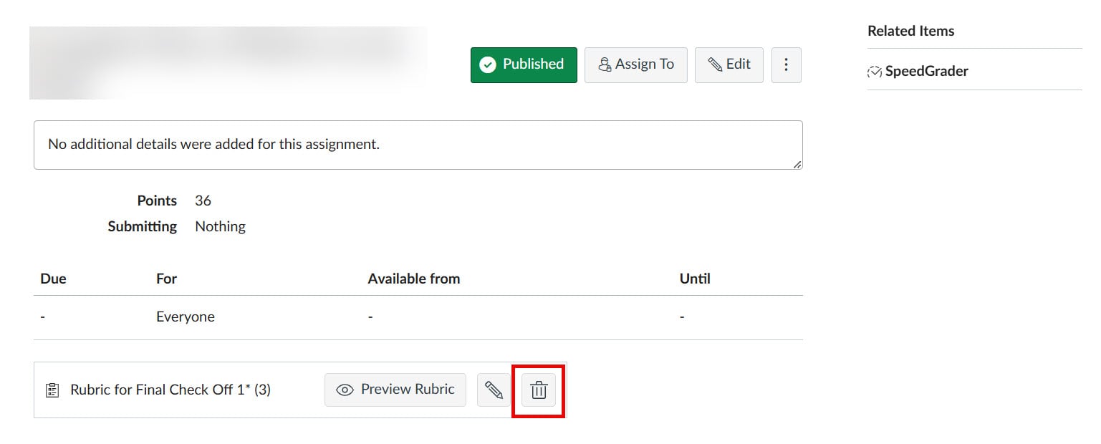Preview the rubric for Final Check Off 1
The height and width of the screenshot is (444, 1101).
coord(395,390)
